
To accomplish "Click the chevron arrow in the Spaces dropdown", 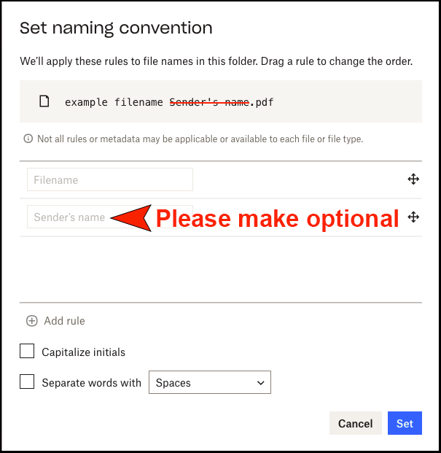I will pos(261,382).
